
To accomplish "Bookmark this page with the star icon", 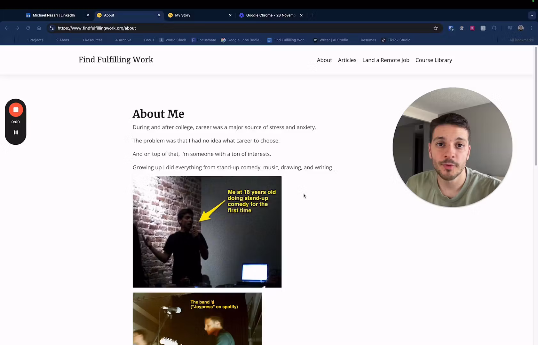I will tap(436, 28).
